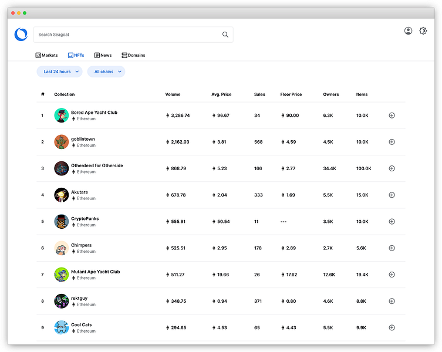Open the user account profile icon
Image resolution: width=442 pixels, height=352 pixels.
tap(408, 31)
